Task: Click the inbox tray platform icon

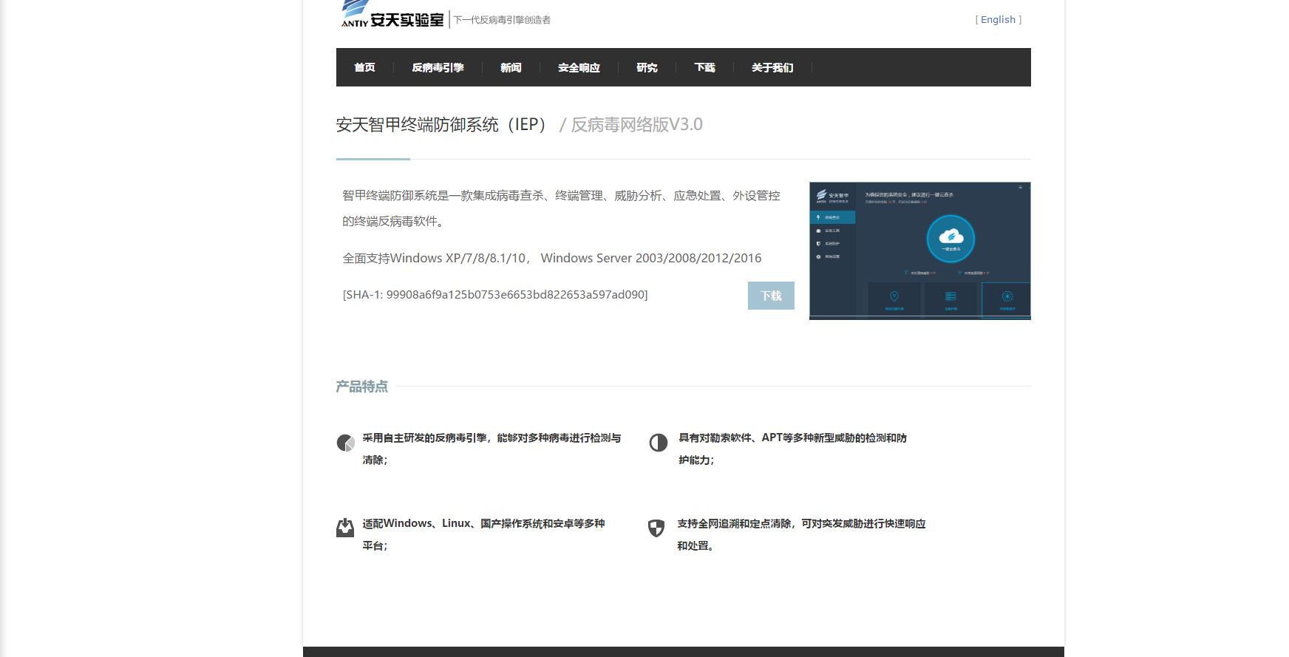Action: [x=345, y=528]
